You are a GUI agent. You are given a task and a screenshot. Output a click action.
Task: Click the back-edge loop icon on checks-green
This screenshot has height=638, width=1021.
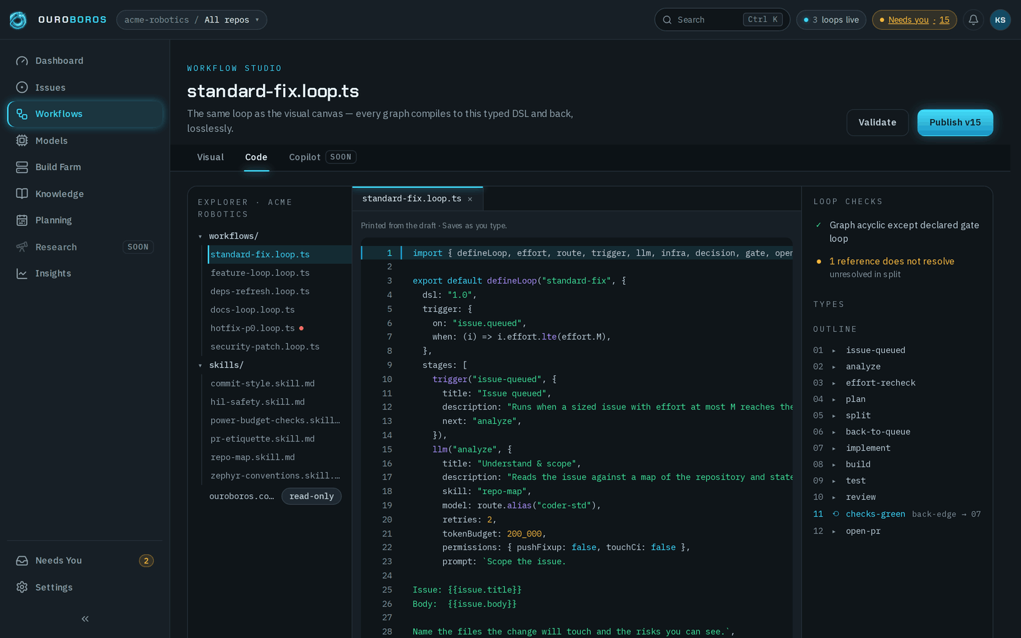[x=835, y=514]
